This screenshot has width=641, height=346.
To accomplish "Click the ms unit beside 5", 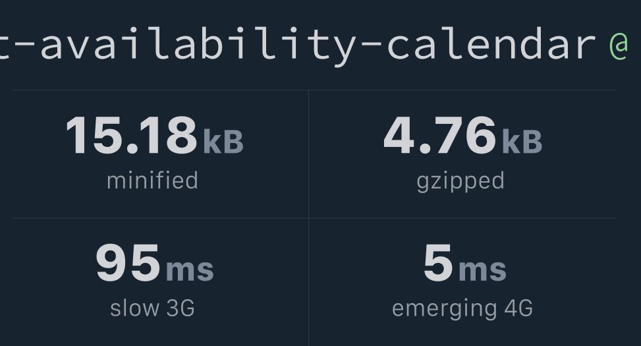I will (482, 270).
